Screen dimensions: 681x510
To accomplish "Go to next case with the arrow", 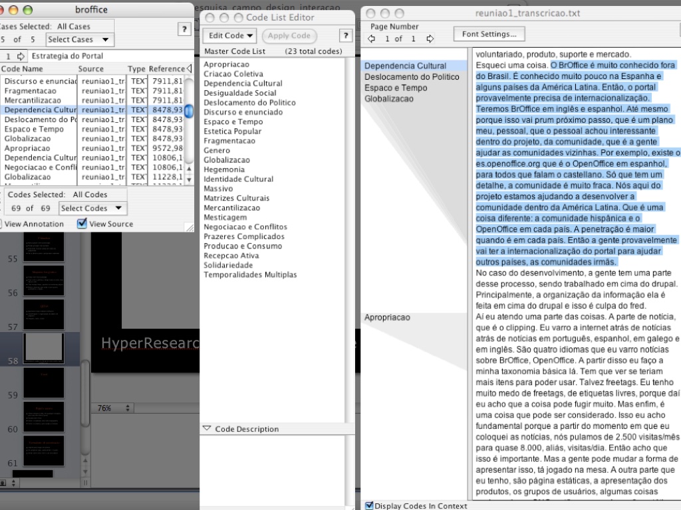I will [20, 56].
